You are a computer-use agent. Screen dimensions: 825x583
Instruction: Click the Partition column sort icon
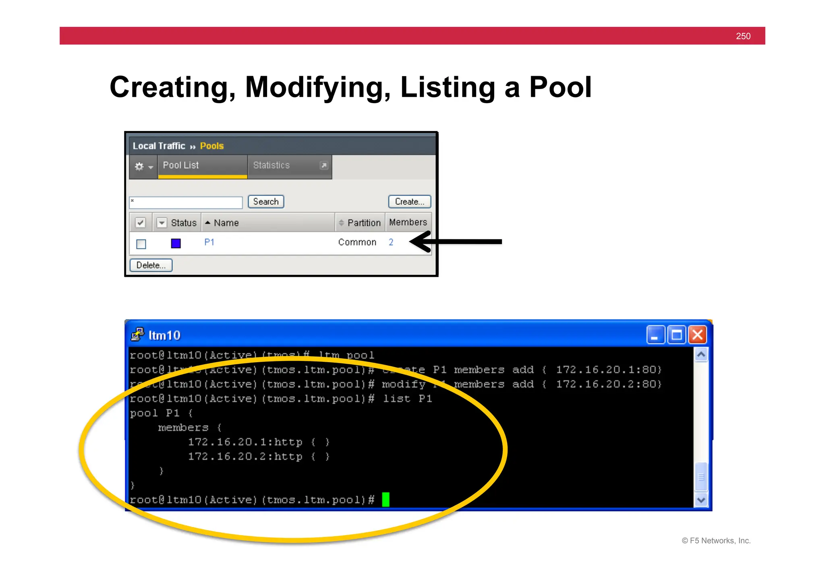341,223
